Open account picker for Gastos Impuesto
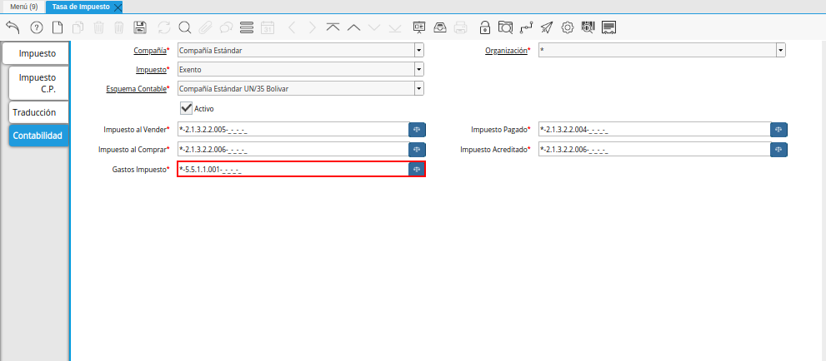 pyautogui.click(x=417, y=169)
